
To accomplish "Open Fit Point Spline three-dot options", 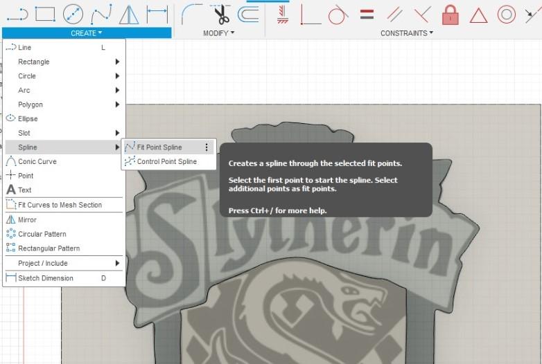I will click(x=207, y=147).
